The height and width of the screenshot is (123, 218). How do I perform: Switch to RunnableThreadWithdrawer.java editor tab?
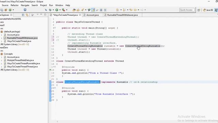click(x=123, y=15)
